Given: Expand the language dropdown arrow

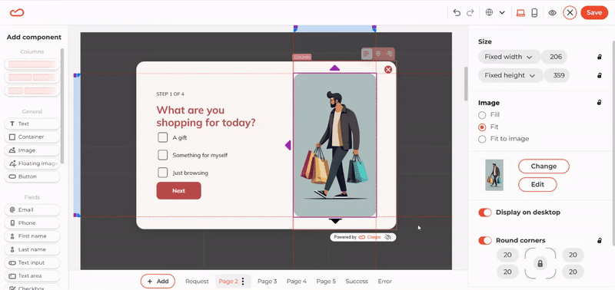Looking at the screenshot, I should 502,12.
